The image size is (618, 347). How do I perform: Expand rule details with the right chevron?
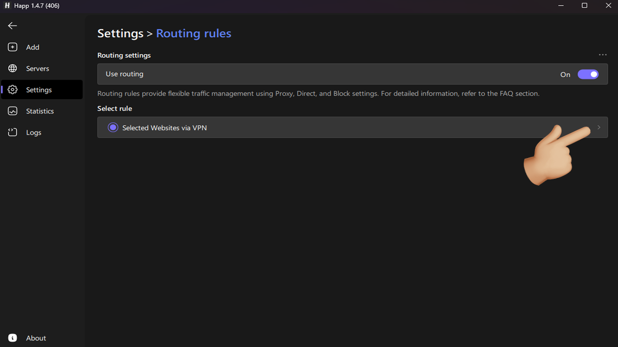[x=599, y=127]
